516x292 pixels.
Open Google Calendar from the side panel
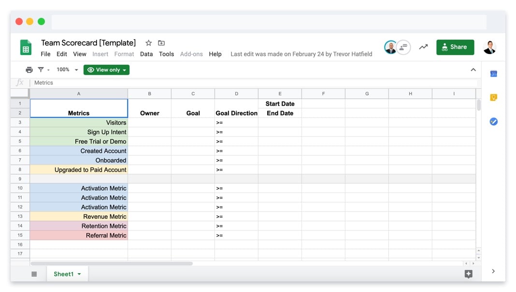coord(493,73)
